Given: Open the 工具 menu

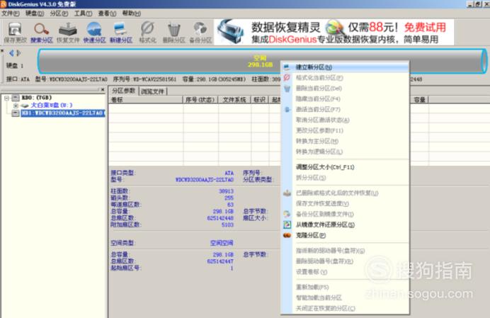Looking at the screenshot, I should (83, 13).
